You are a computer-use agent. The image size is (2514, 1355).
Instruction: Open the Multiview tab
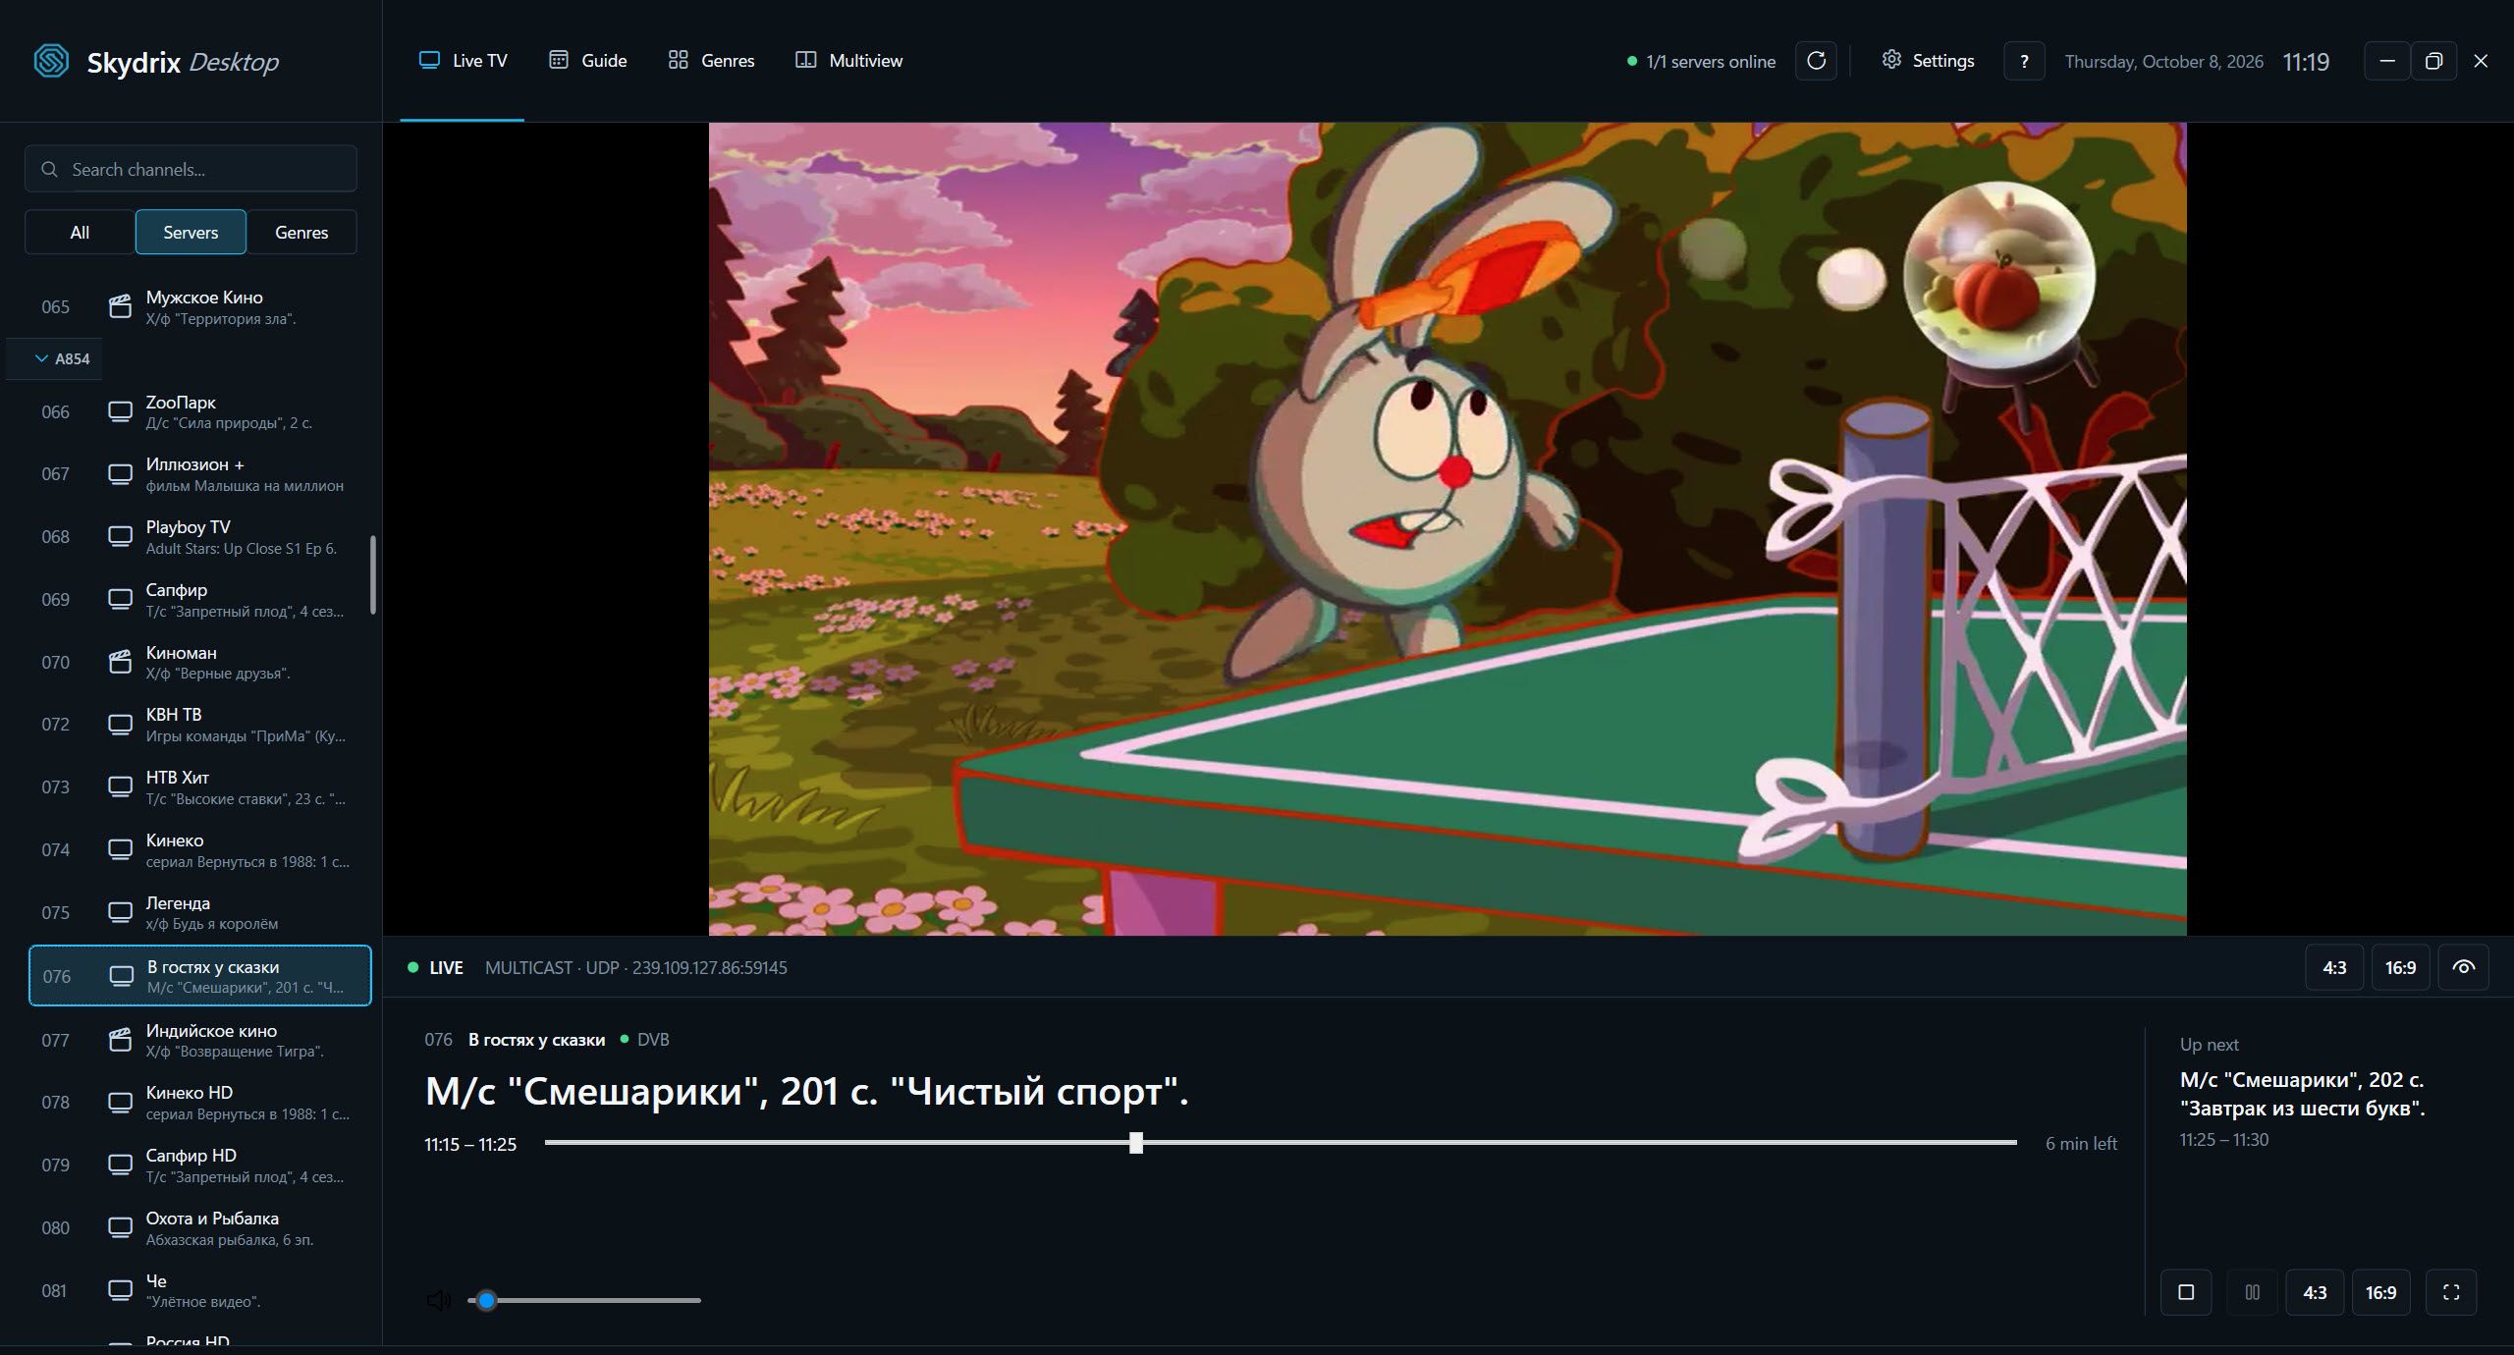pyautogui.click(x=848, y=61)
